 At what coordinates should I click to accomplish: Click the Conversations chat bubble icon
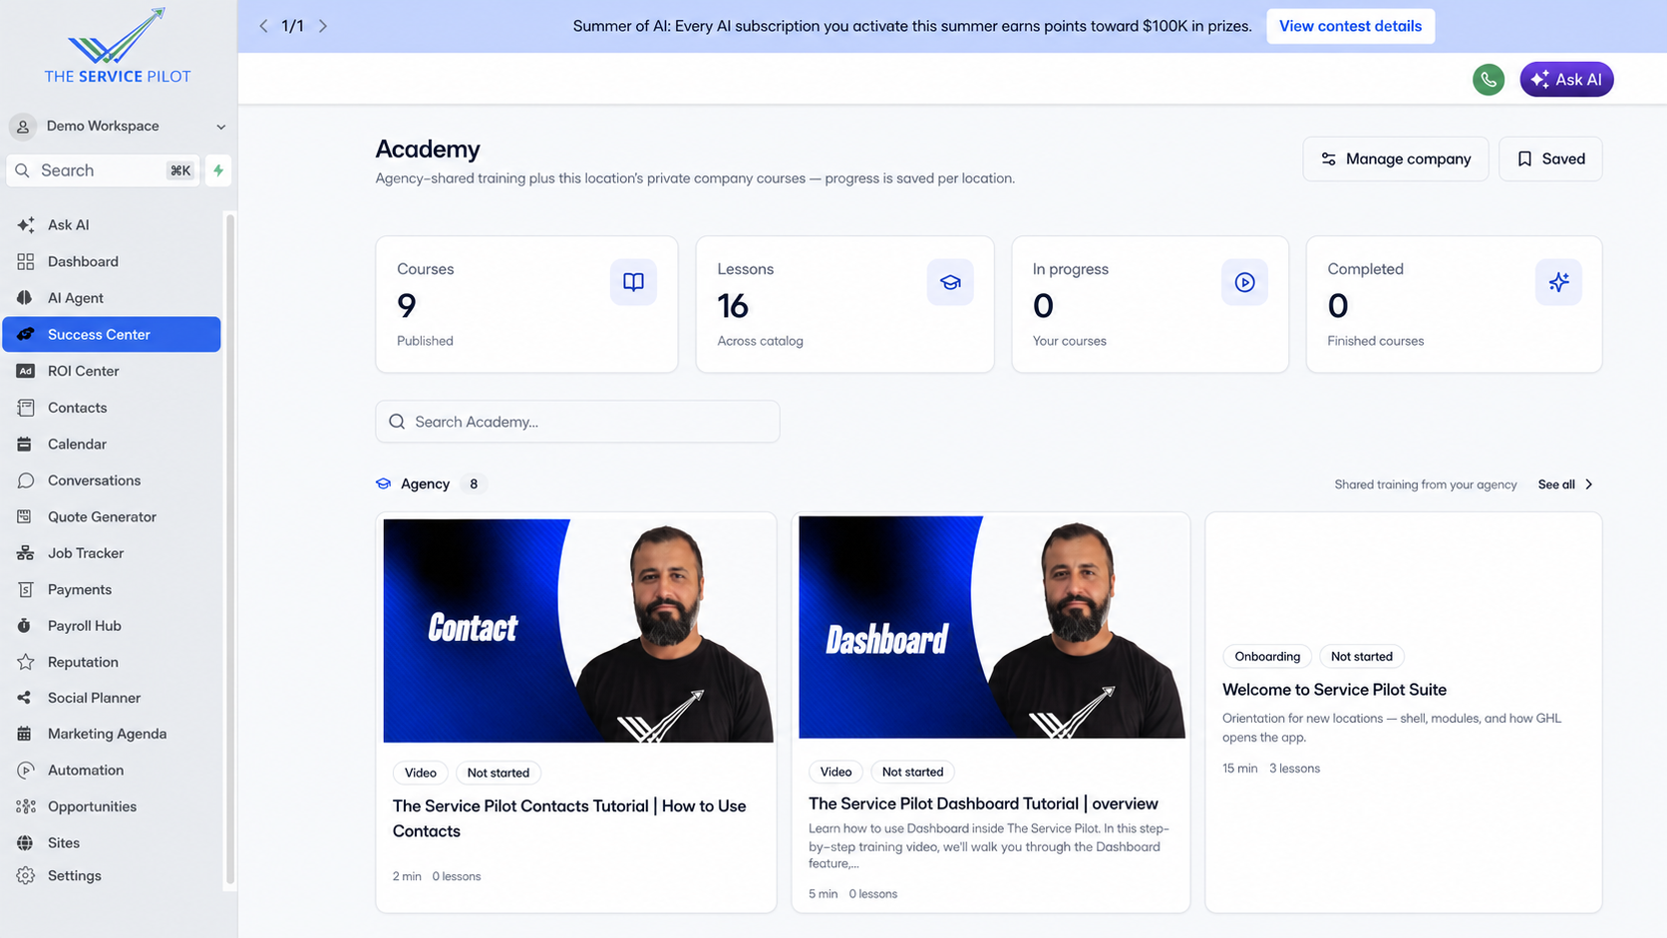tap(26, 480)
